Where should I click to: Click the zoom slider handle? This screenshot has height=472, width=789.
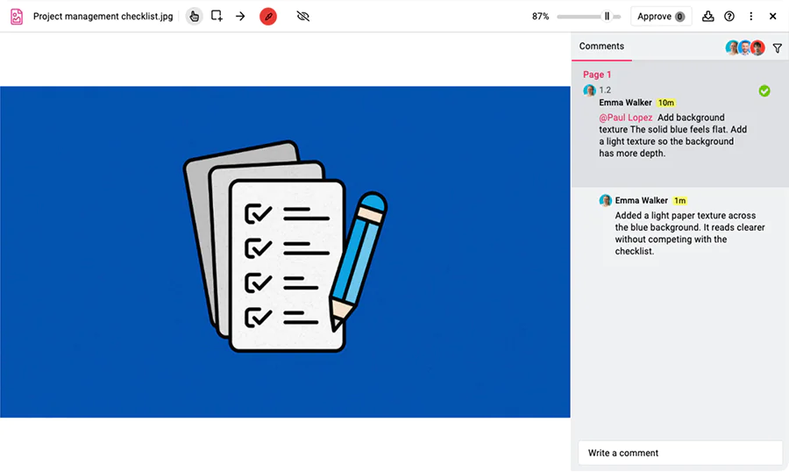click(607, 16)
